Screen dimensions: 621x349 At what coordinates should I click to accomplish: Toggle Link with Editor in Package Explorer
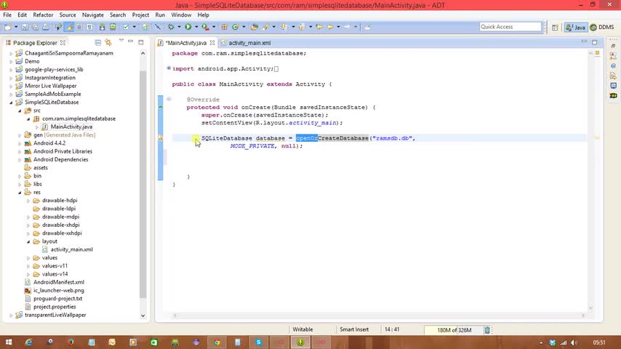[108, 42]
